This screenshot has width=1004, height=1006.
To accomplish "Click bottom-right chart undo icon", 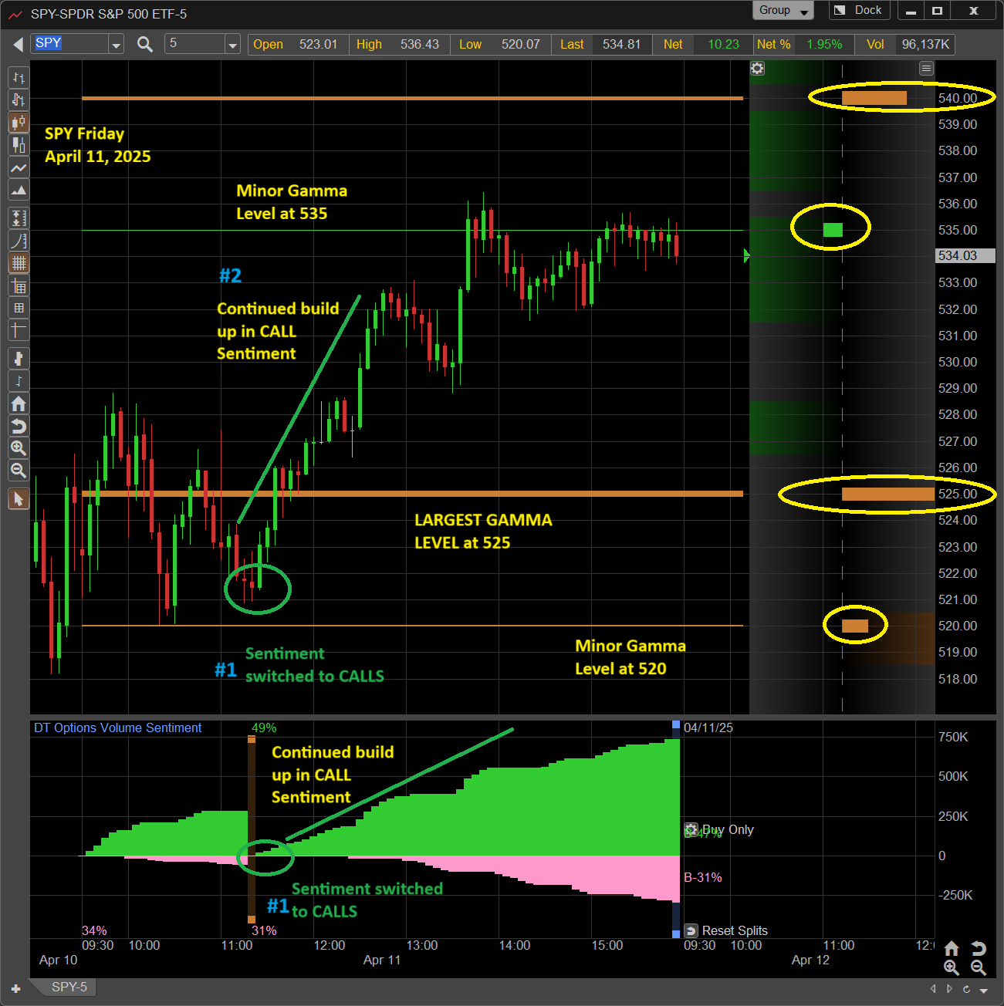I will tap(978, 948).
